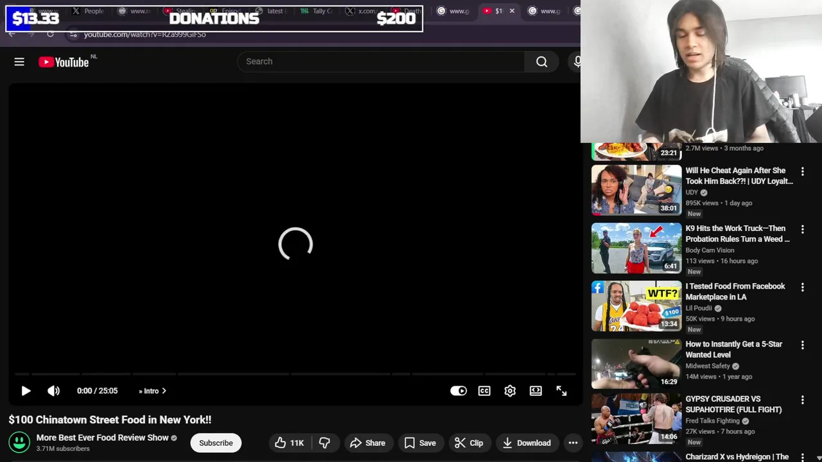Open K9 Hits the Work Truck thumbnail
Viewport: 822px width, 462px height.
pyautogui.click(x=636, y=248)
